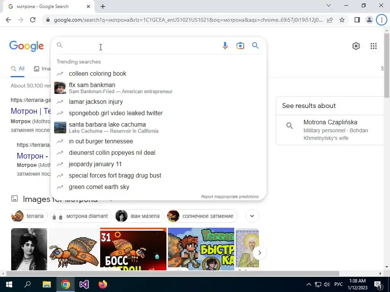Select suggestion lamar jackson injury
This screenshot has height=292, width=390.
pyautogui.click(x=158, y=102)
